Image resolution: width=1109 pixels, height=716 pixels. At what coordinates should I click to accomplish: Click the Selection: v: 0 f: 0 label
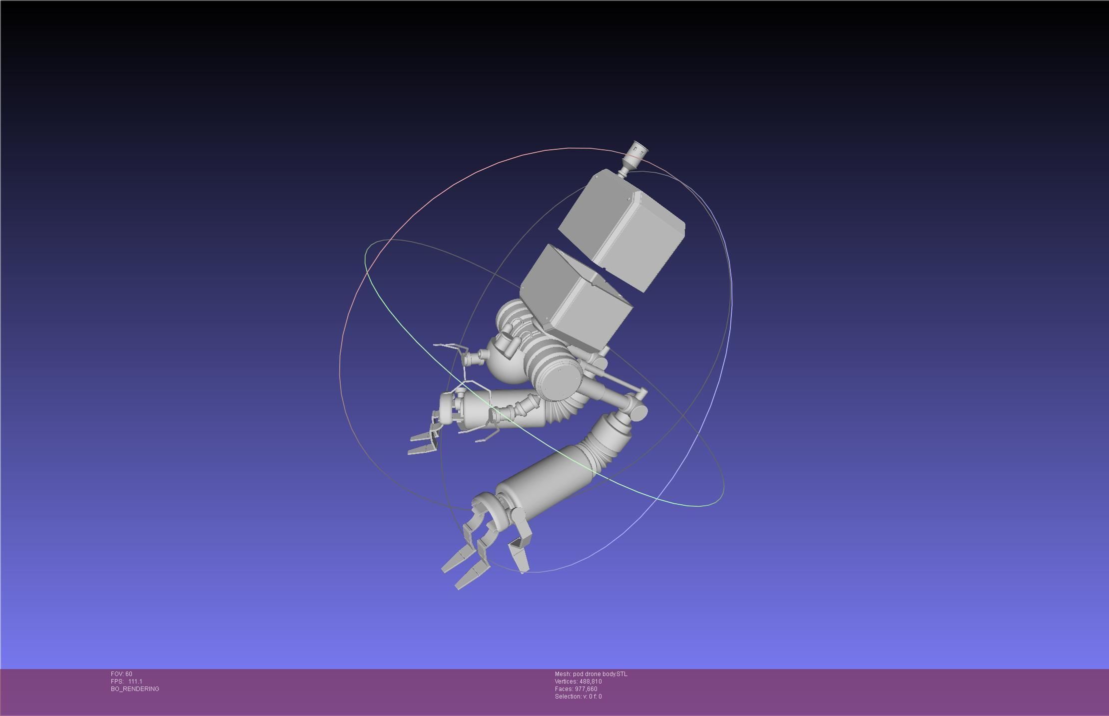coord(578,697)
